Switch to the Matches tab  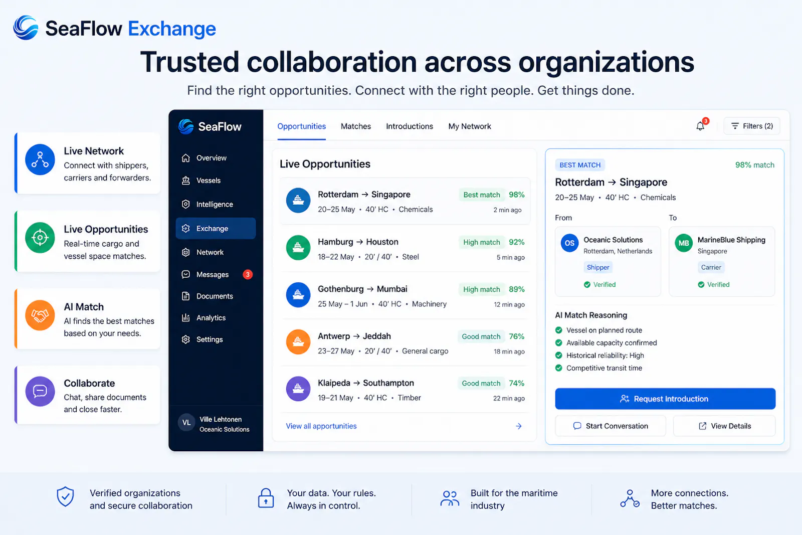356,126
